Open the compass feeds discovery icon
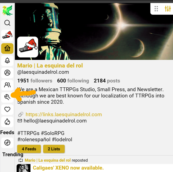Viewport: 173px width, 172px height. [x=7, y=143]
